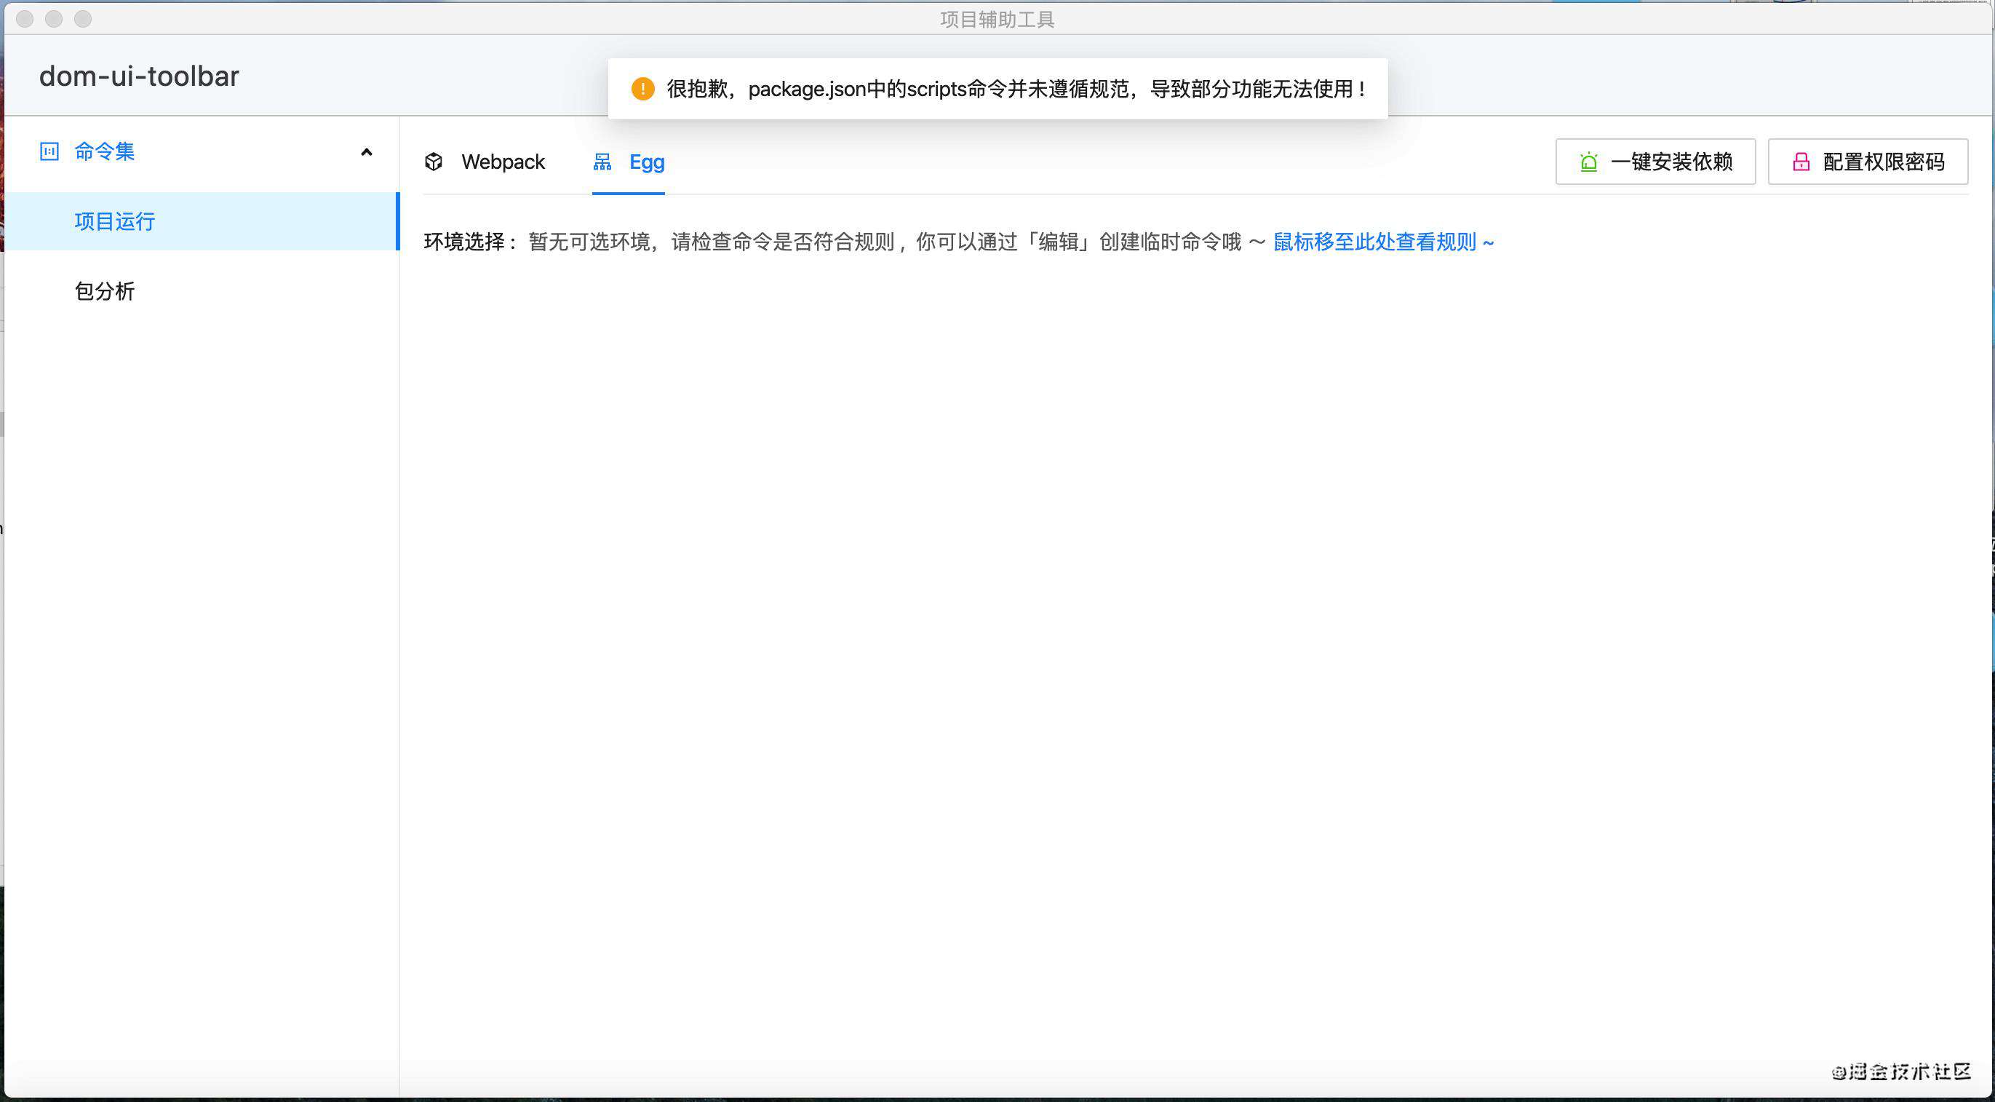Click the 配置权限密码 button
The width and height of the screenshot is (1995, 1102).
[x=1868, y=162]
